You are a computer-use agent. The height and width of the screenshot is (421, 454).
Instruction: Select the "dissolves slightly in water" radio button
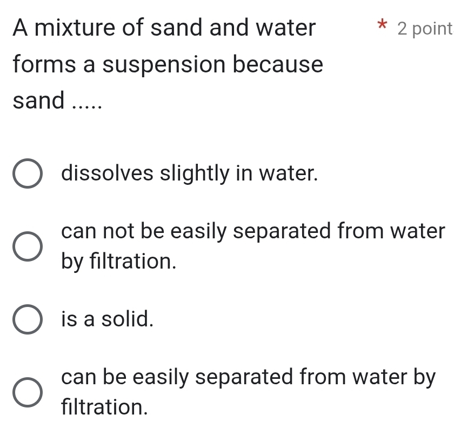28,173
